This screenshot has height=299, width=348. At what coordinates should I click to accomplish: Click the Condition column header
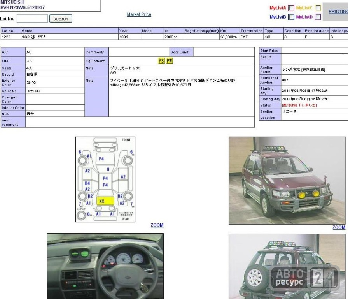(x=294, y=31)
